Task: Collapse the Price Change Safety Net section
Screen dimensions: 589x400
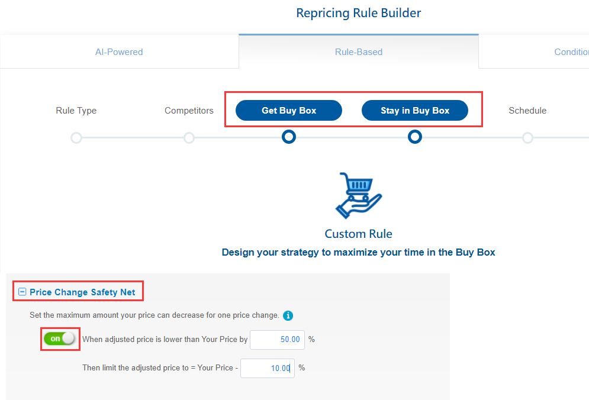Action: 22,292
